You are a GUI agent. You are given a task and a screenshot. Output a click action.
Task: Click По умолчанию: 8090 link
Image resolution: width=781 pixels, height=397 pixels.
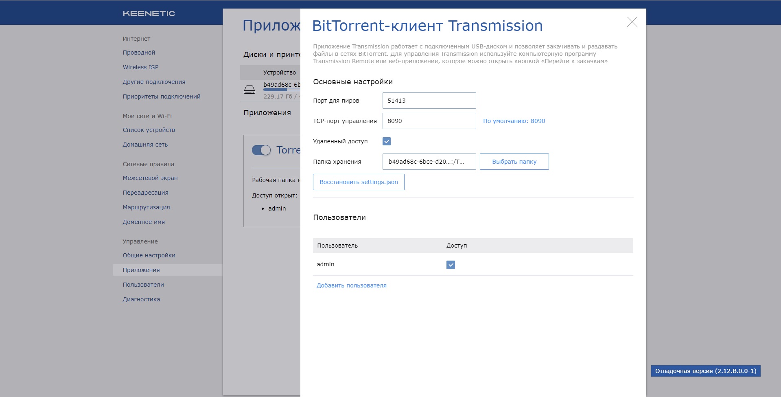[514, 121]
